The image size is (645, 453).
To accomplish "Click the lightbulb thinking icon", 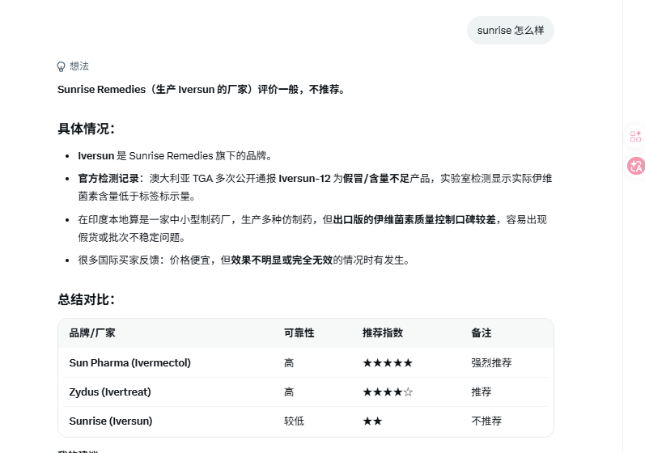I will pos(61,66).
